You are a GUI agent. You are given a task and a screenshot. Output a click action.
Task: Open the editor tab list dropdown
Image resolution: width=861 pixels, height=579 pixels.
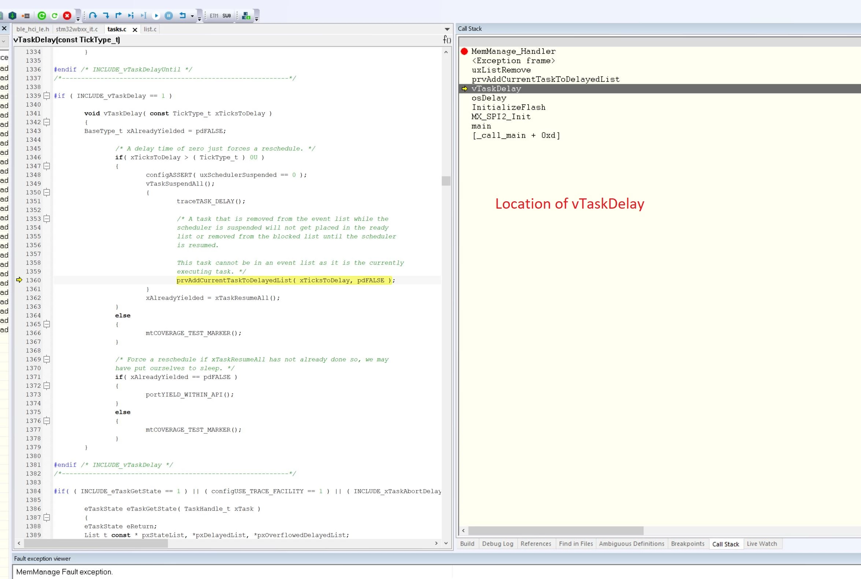point(447,29)
